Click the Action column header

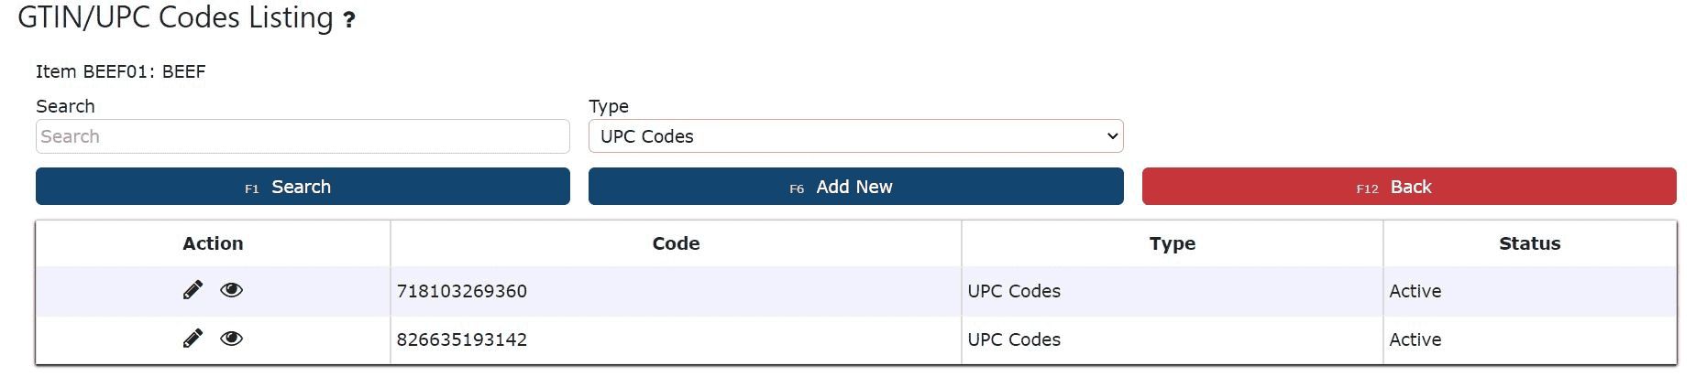tap(213, 243)
